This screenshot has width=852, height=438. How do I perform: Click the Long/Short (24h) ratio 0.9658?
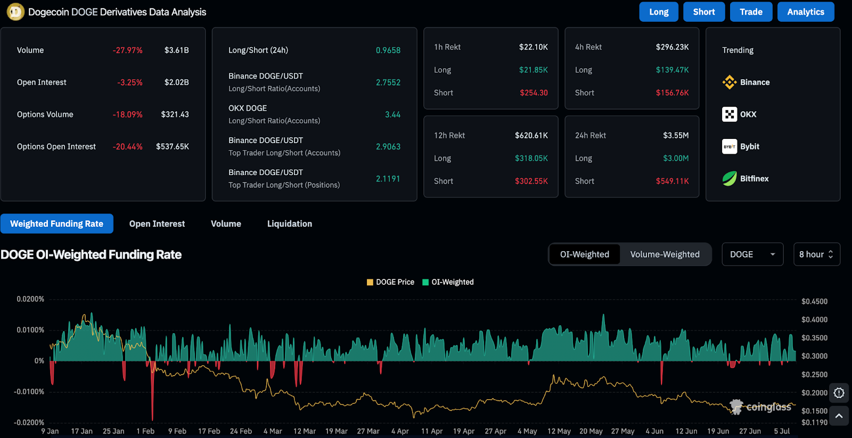pos(388,50)
